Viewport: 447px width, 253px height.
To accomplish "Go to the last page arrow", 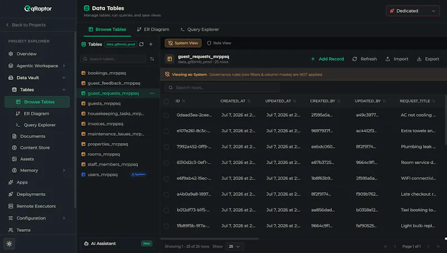I will click(x=438, y=246).
